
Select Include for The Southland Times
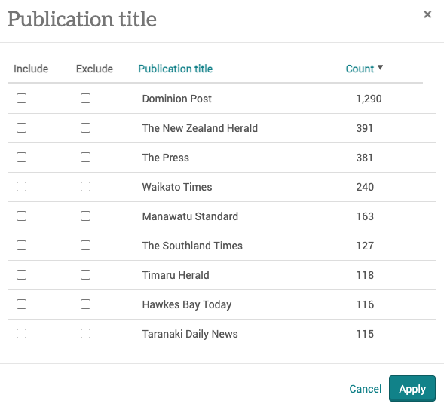click(22, 246)
